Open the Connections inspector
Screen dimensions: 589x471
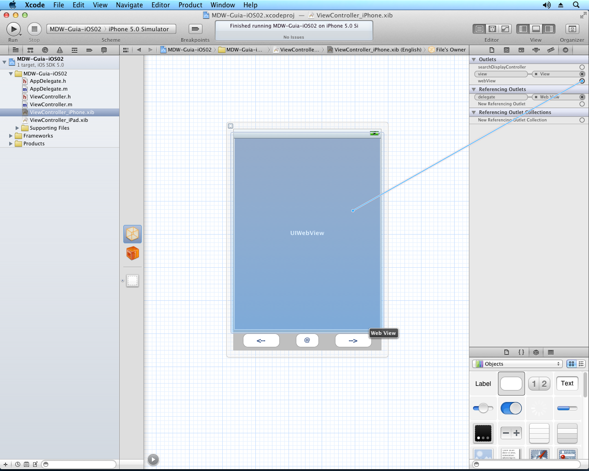coord(566,50)
